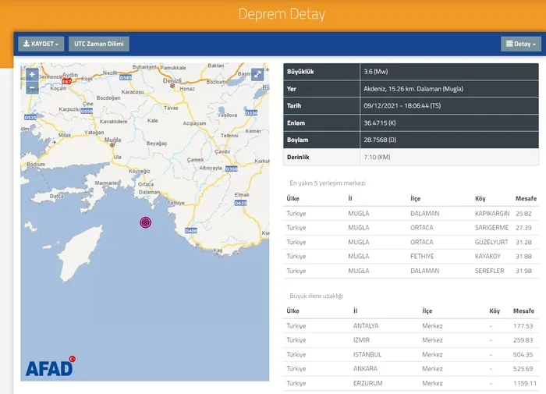The height and width of the screenshot is (394, 546).
Task: Click the KAYAKOY village cell
Action: [487, 257]
